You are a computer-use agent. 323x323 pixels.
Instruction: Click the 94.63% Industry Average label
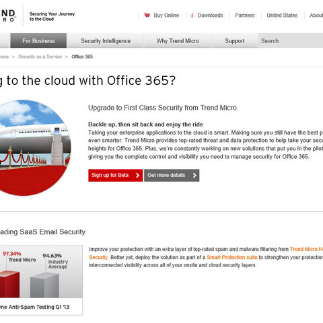(55, 261)
